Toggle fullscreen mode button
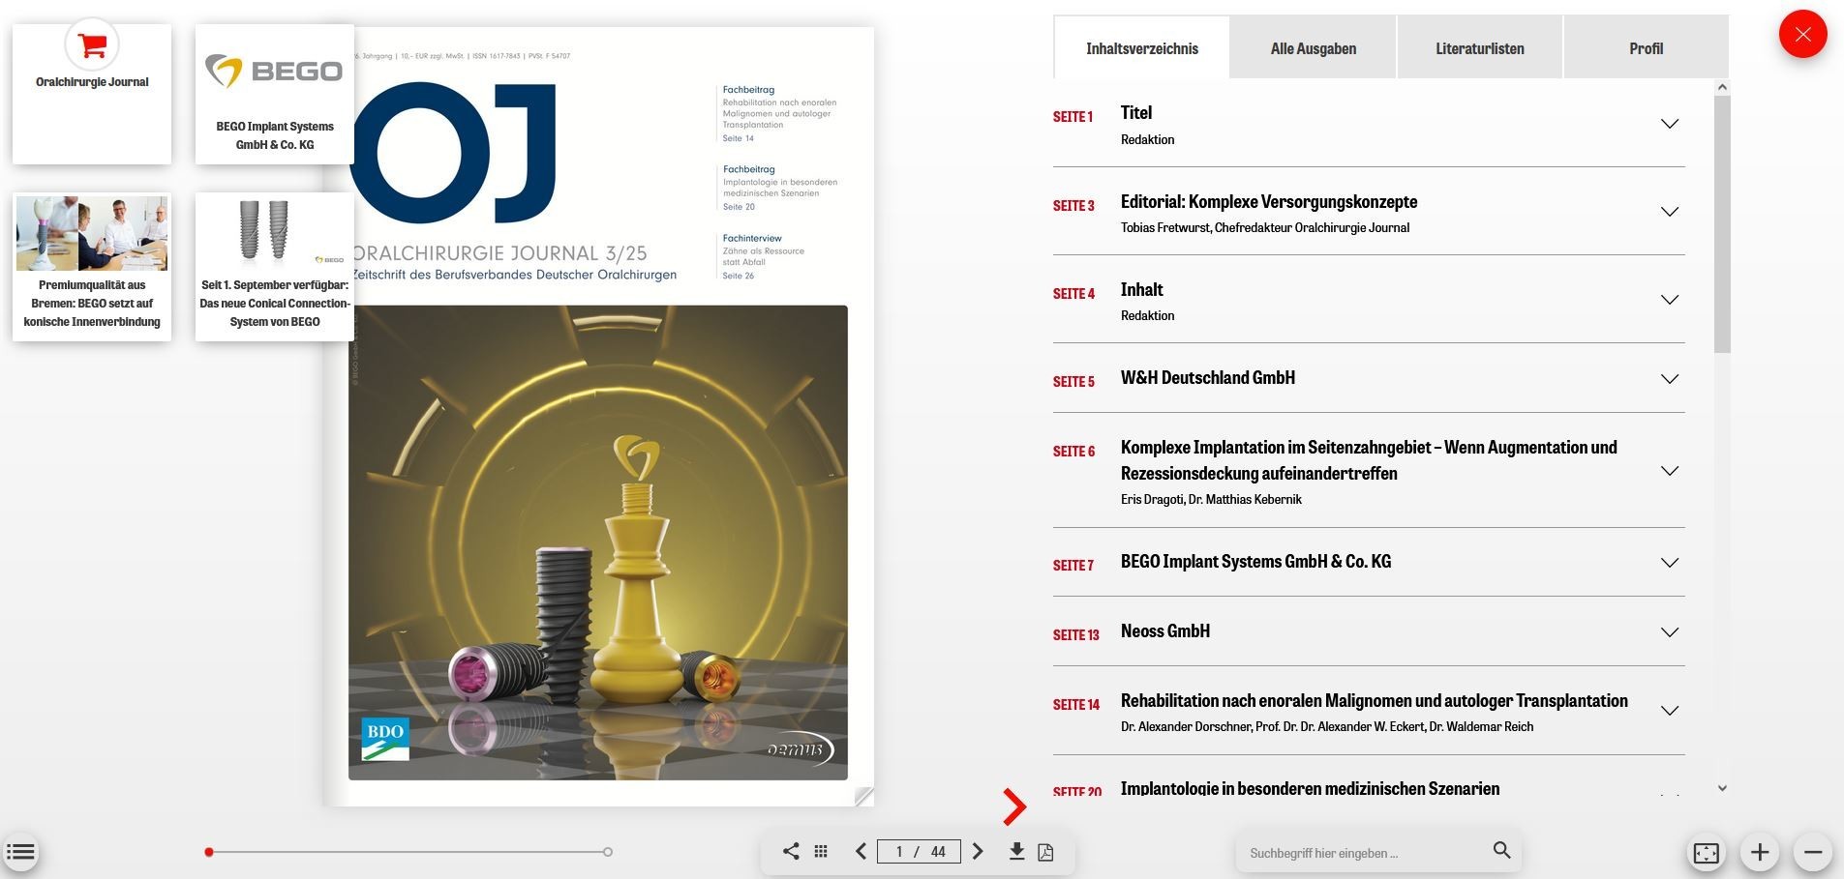 click(1706, 853)
